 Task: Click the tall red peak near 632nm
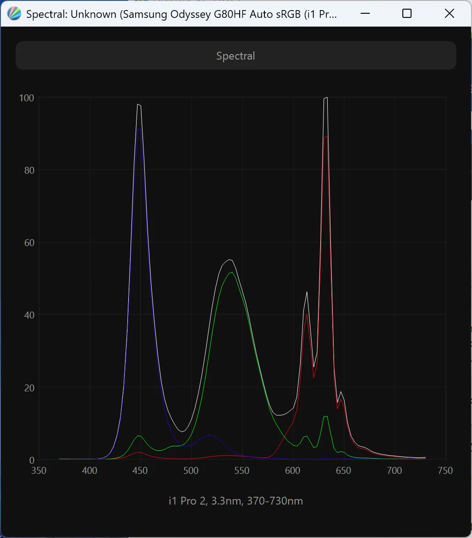coord(326,137)
